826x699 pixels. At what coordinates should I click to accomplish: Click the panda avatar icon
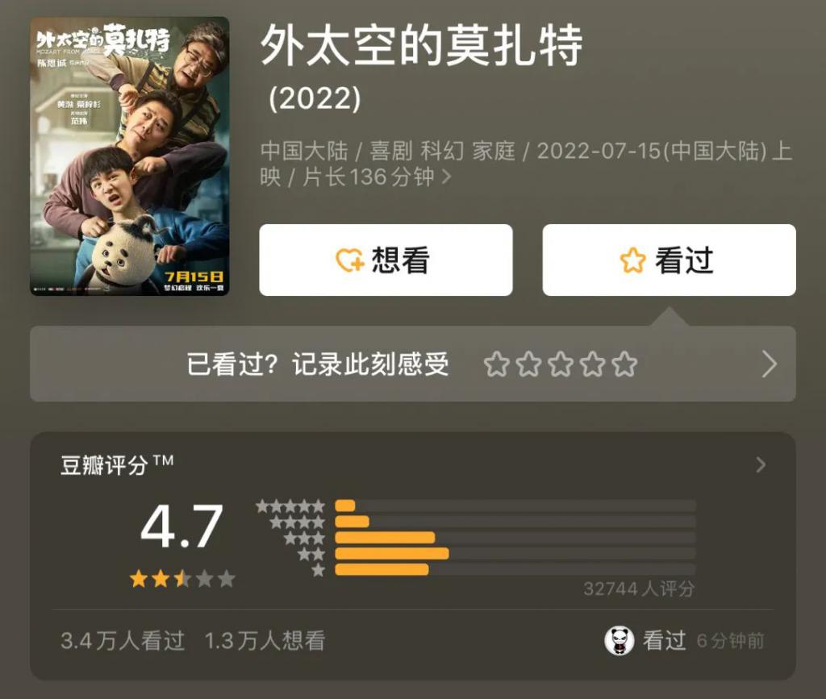[619, 641]
